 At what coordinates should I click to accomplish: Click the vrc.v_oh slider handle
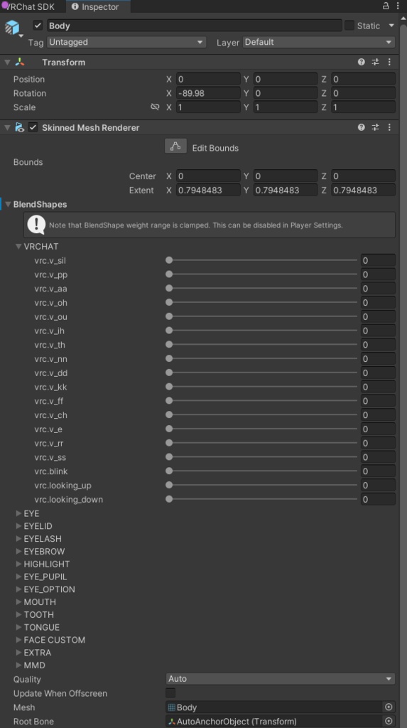coord(169,302)
